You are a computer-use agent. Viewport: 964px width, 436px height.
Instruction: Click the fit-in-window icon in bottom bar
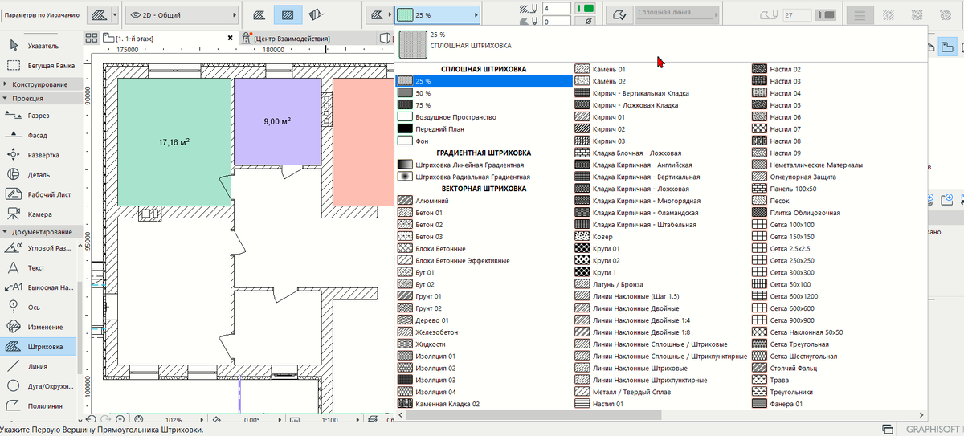[137, 418]
